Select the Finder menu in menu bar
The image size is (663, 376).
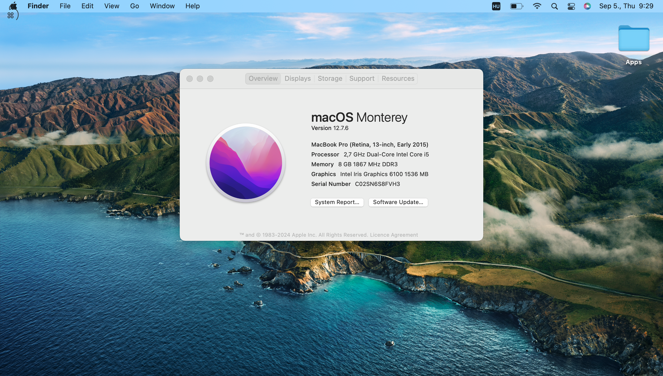[x=38, y=5]
